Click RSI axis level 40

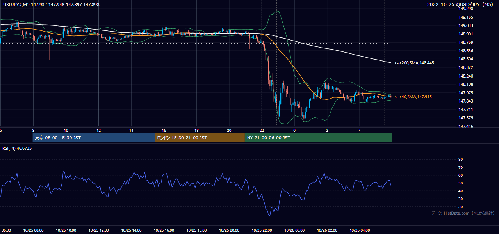click(460, 191)
